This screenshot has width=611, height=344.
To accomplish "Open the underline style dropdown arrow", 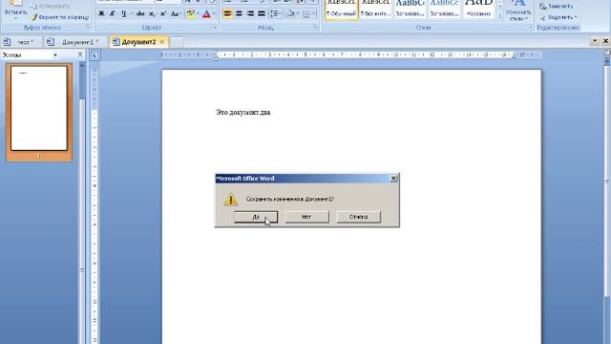I will tap(132, 13).
